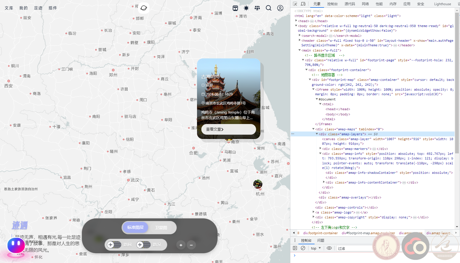This screenshot has width=460, height=263.
Task: Click the planet logo icon in the header
Action: tap(144, 8)
